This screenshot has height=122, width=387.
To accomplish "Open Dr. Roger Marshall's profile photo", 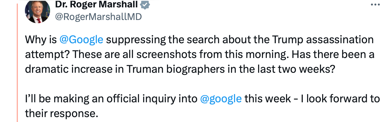I will tap(37, 11).
